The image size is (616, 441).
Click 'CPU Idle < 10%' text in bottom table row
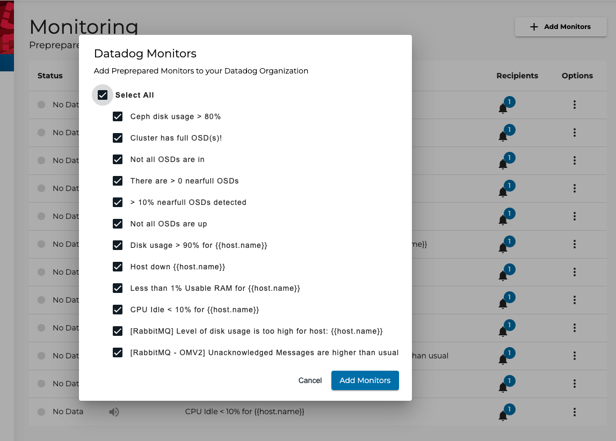click(244, 412)
